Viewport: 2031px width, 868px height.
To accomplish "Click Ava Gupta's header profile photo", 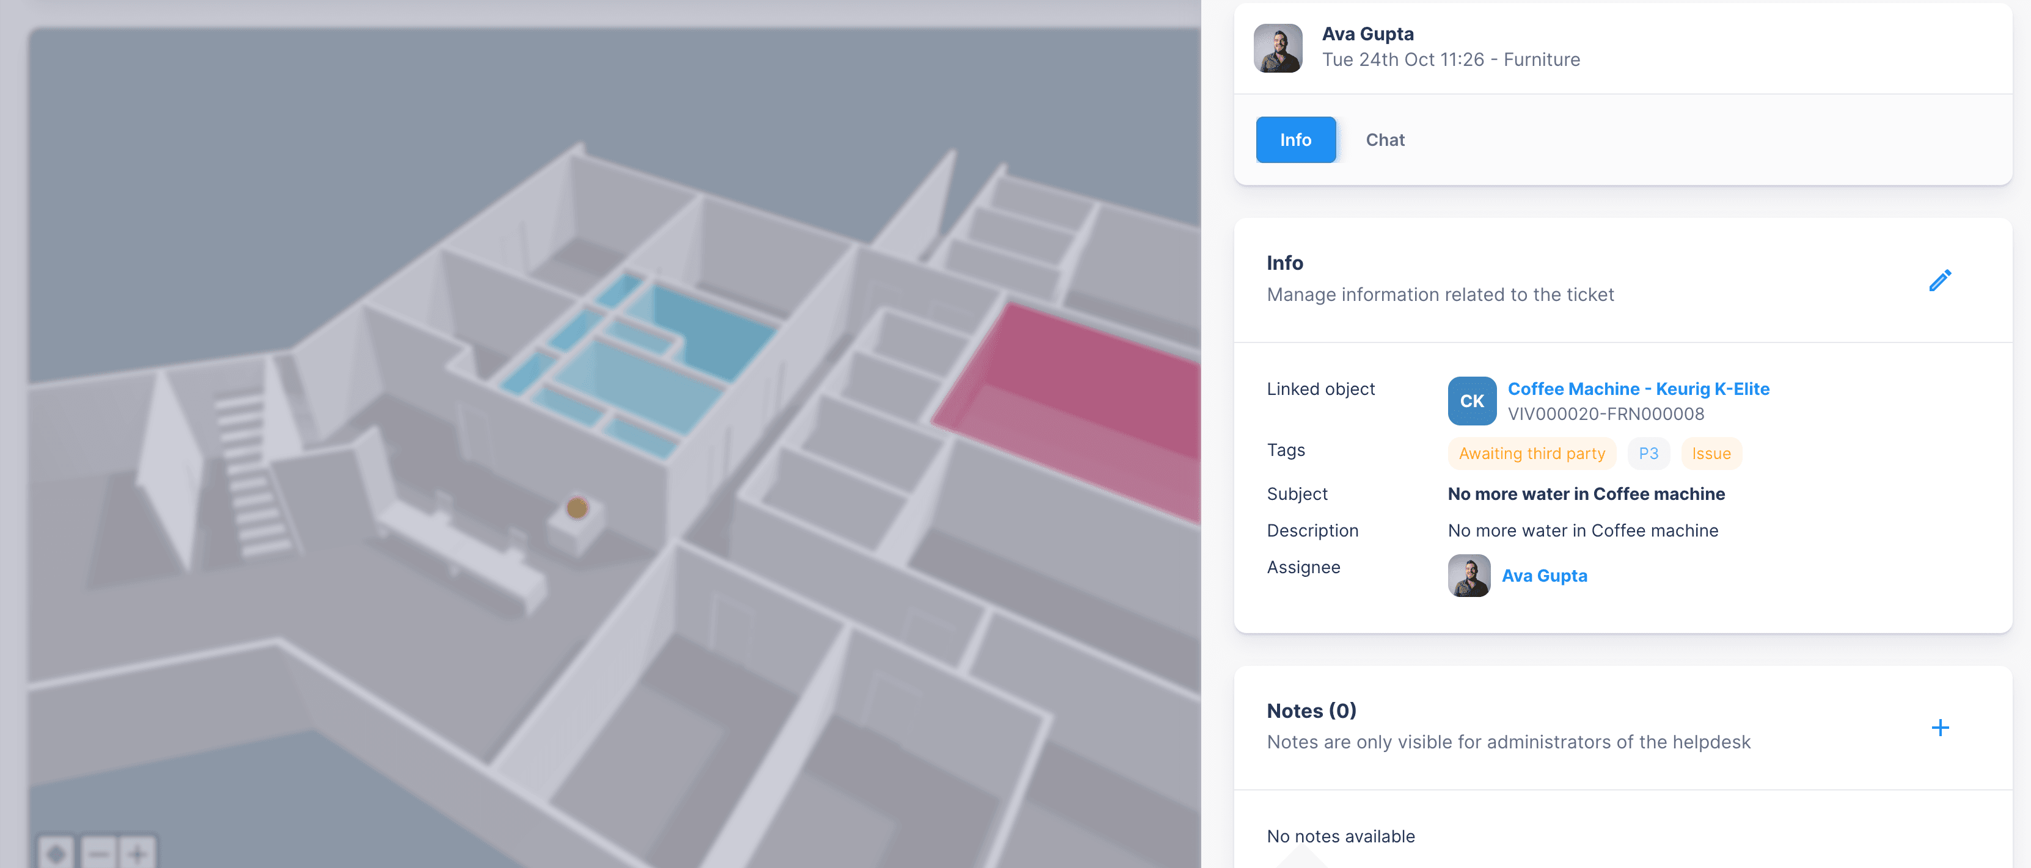I will [1277, 48].
